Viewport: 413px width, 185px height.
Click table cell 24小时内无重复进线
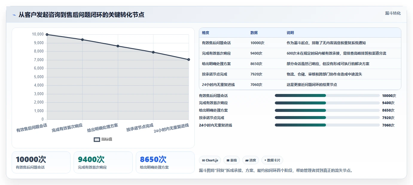218,85
